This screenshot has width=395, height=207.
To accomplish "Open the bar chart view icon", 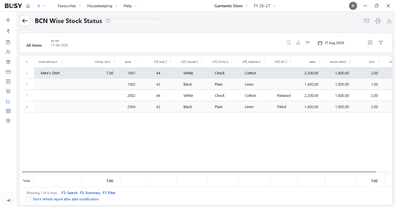I will point(298,43).
